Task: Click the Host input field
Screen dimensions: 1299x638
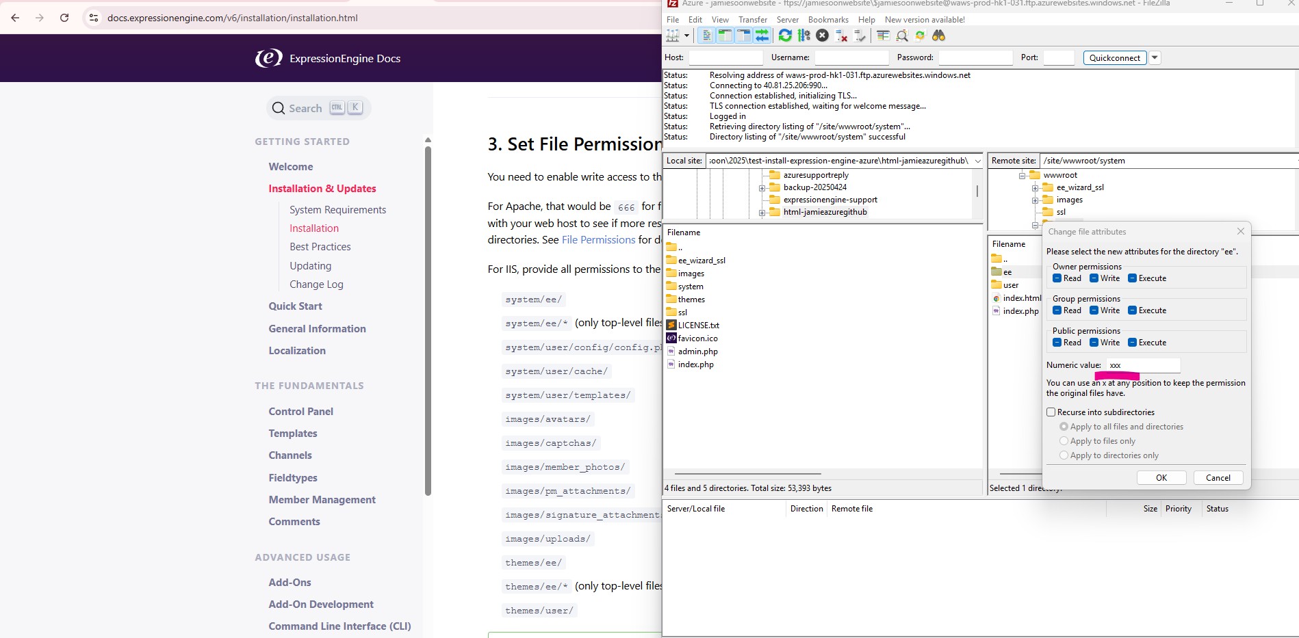Action: pos(725,57)
